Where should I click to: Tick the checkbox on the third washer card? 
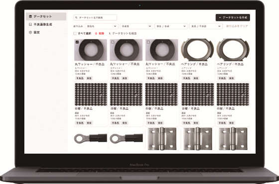click(x=148, y=42)
